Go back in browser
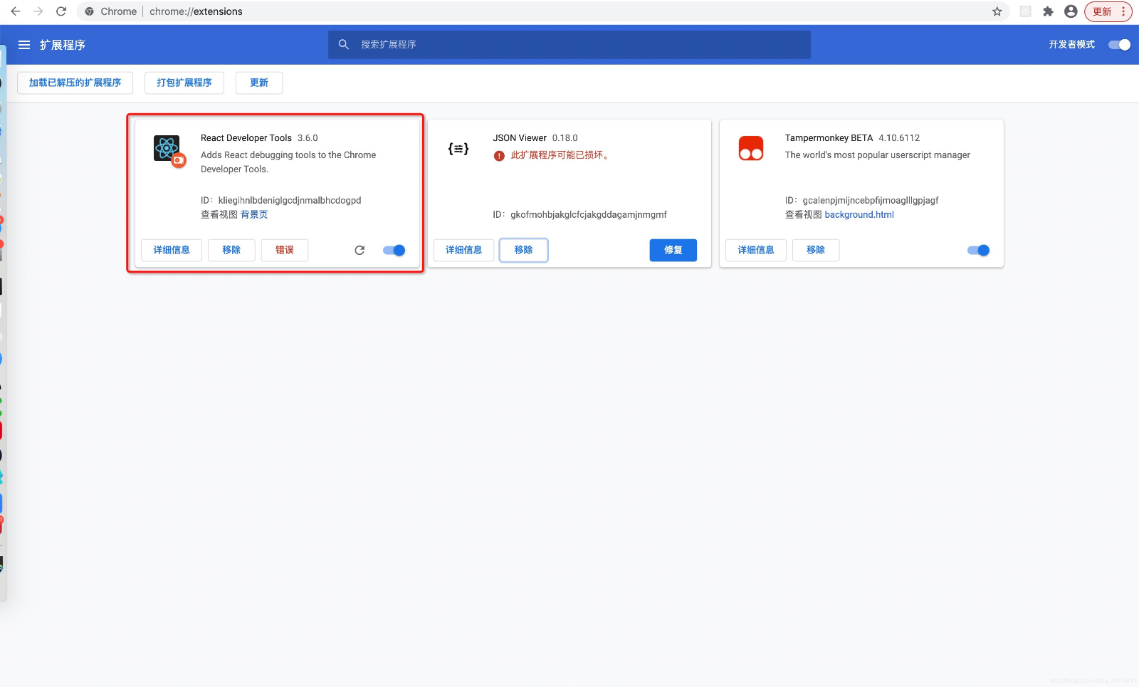This screenshot has height=687, width=1139. [x=16, y=11]
